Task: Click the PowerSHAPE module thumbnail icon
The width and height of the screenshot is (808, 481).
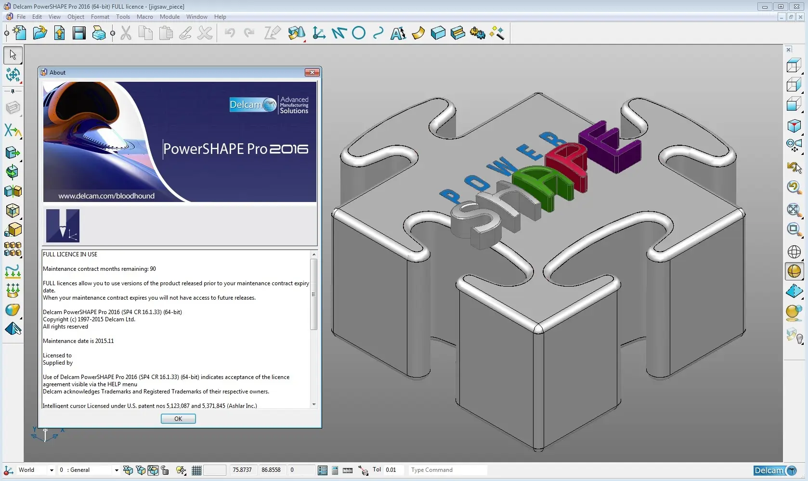Action: click(63, 226)
